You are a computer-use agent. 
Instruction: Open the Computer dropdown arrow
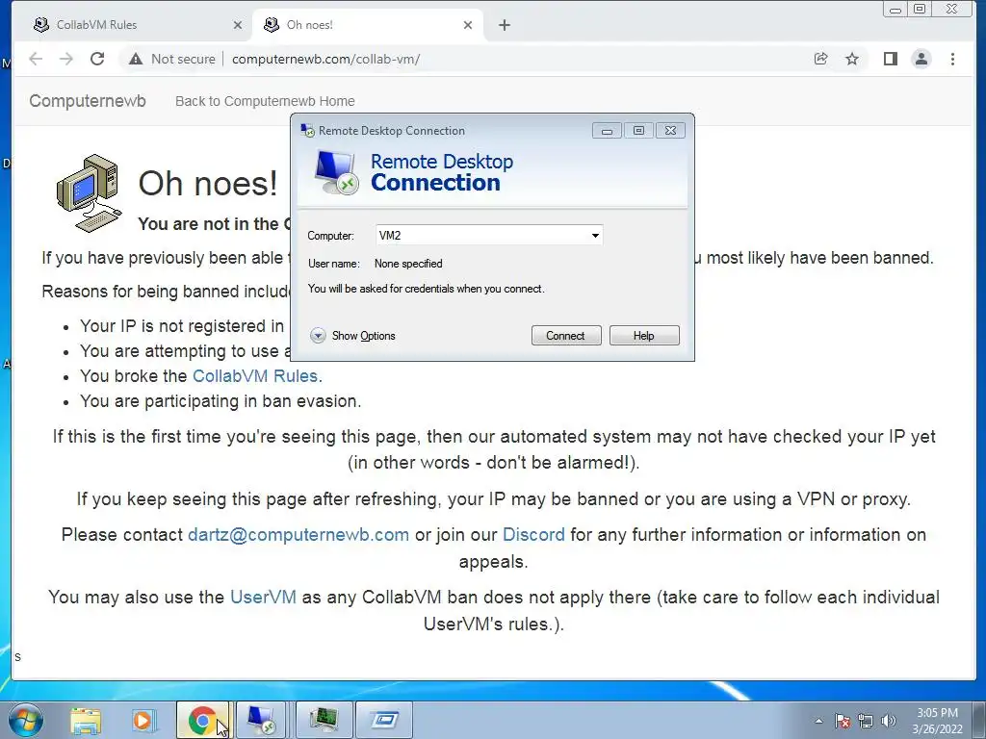[x=595, y=236]
